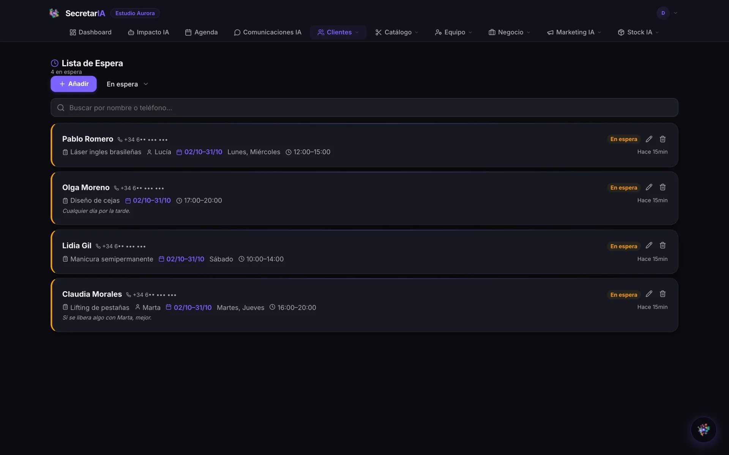
Task: Click the note 'Cualquier día por la tarde.'
Action: tap(96, 211)
